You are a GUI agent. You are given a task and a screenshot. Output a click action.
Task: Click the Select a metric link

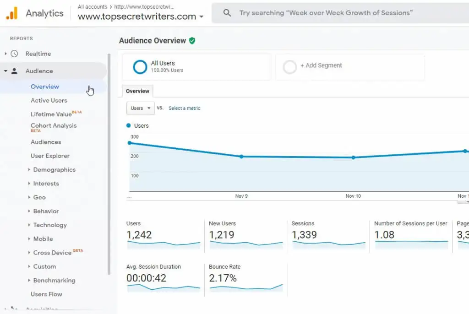[185, 108]
